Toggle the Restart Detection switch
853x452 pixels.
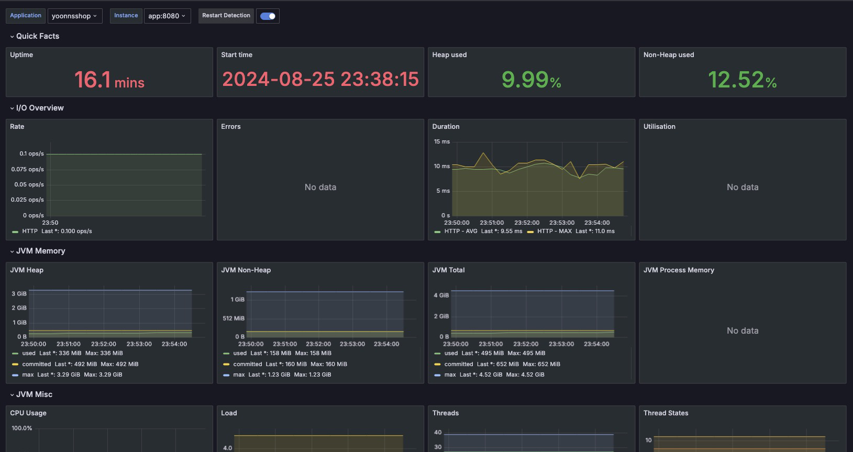pos(268,16)
